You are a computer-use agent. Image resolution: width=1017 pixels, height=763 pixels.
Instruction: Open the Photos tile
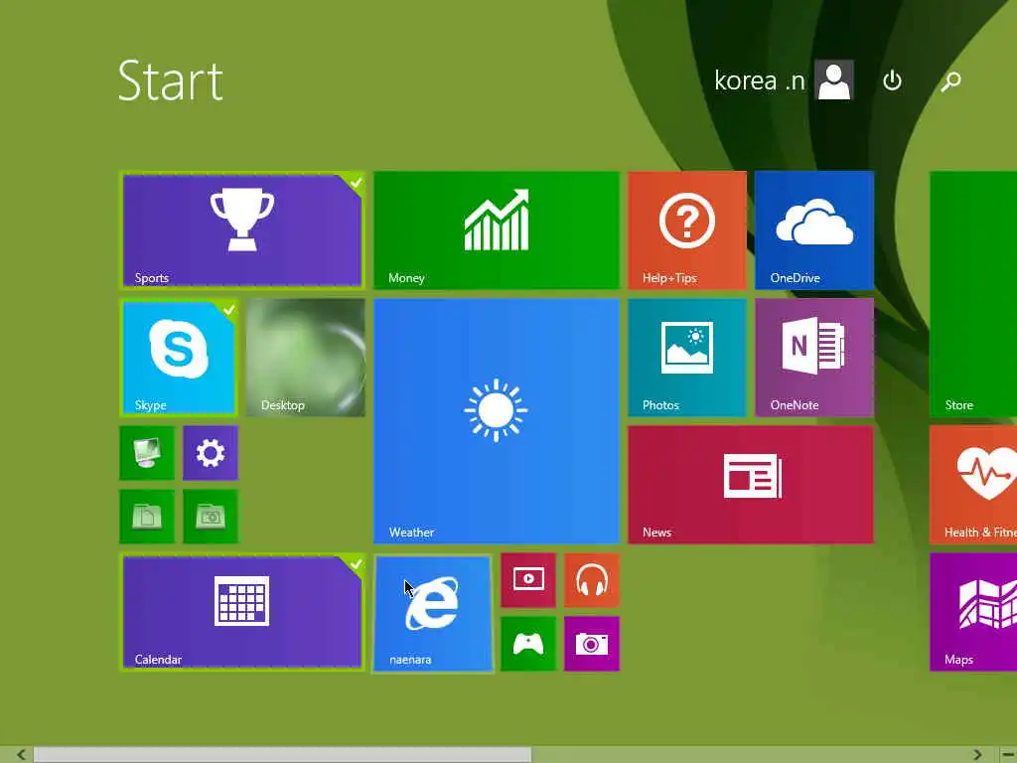point(687,358)
